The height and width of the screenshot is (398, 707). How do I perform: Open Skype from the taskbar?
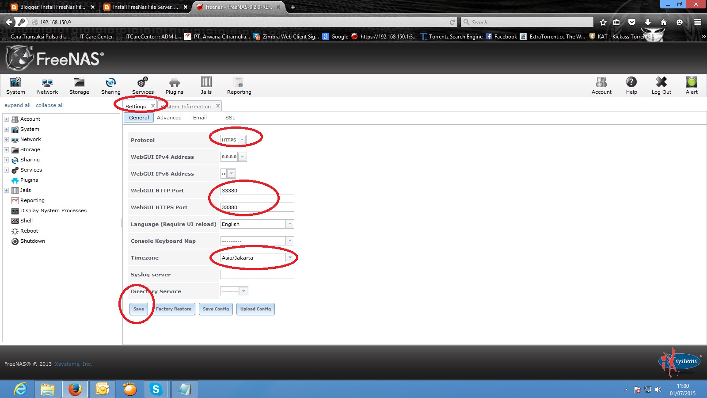point(156,389)
